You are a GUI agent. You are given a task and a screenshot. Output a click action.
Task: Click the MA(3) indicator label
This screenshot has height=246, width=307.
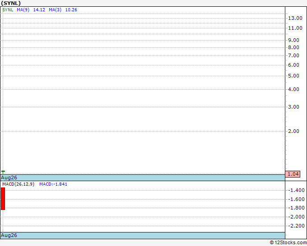click(x=55, y=10)
